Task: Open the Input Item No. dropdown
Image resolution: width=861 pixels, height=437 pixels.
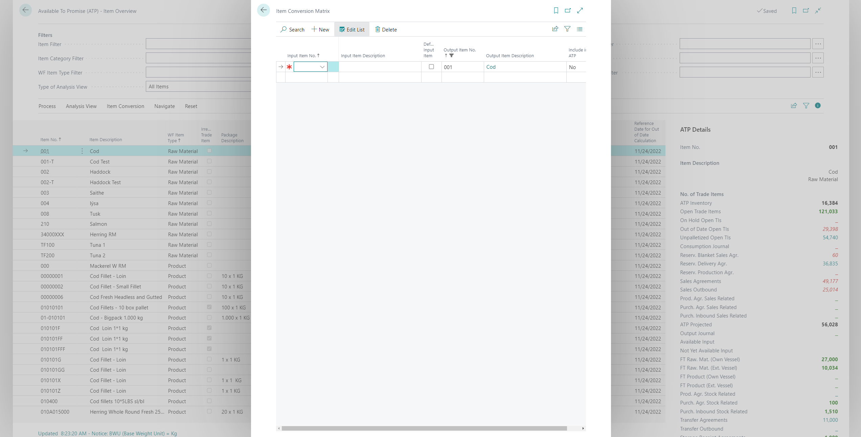Action: point(322,67)
